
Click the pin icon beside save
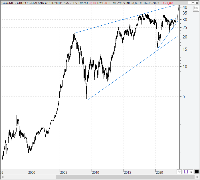click(x=191, y=172)
